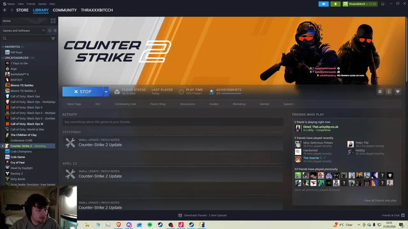Screen dimensions: 408x229
Task: Click DineZ TheLuckyDip.co.uk friend avatar
Action: point(298,128)
